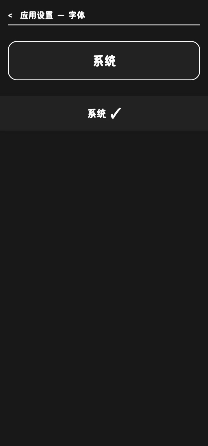The width and height of the screenshot is (208, 446).
Task: Click the checkmark next to 系统
Action: pos(116,114)
